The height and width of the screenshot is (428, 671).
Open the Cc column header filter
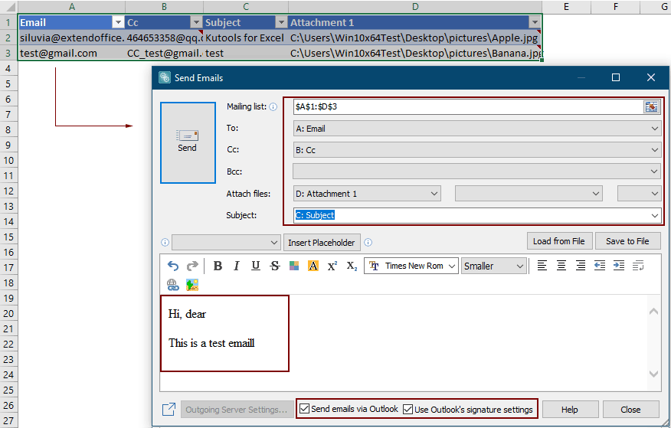pyautogui.click(x=196, y=23)
